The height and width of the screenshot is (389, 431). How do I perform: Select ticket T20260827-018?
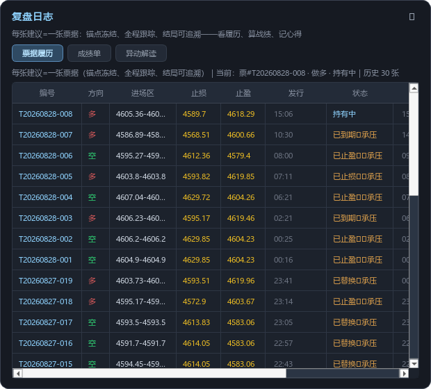pos(46,301)
